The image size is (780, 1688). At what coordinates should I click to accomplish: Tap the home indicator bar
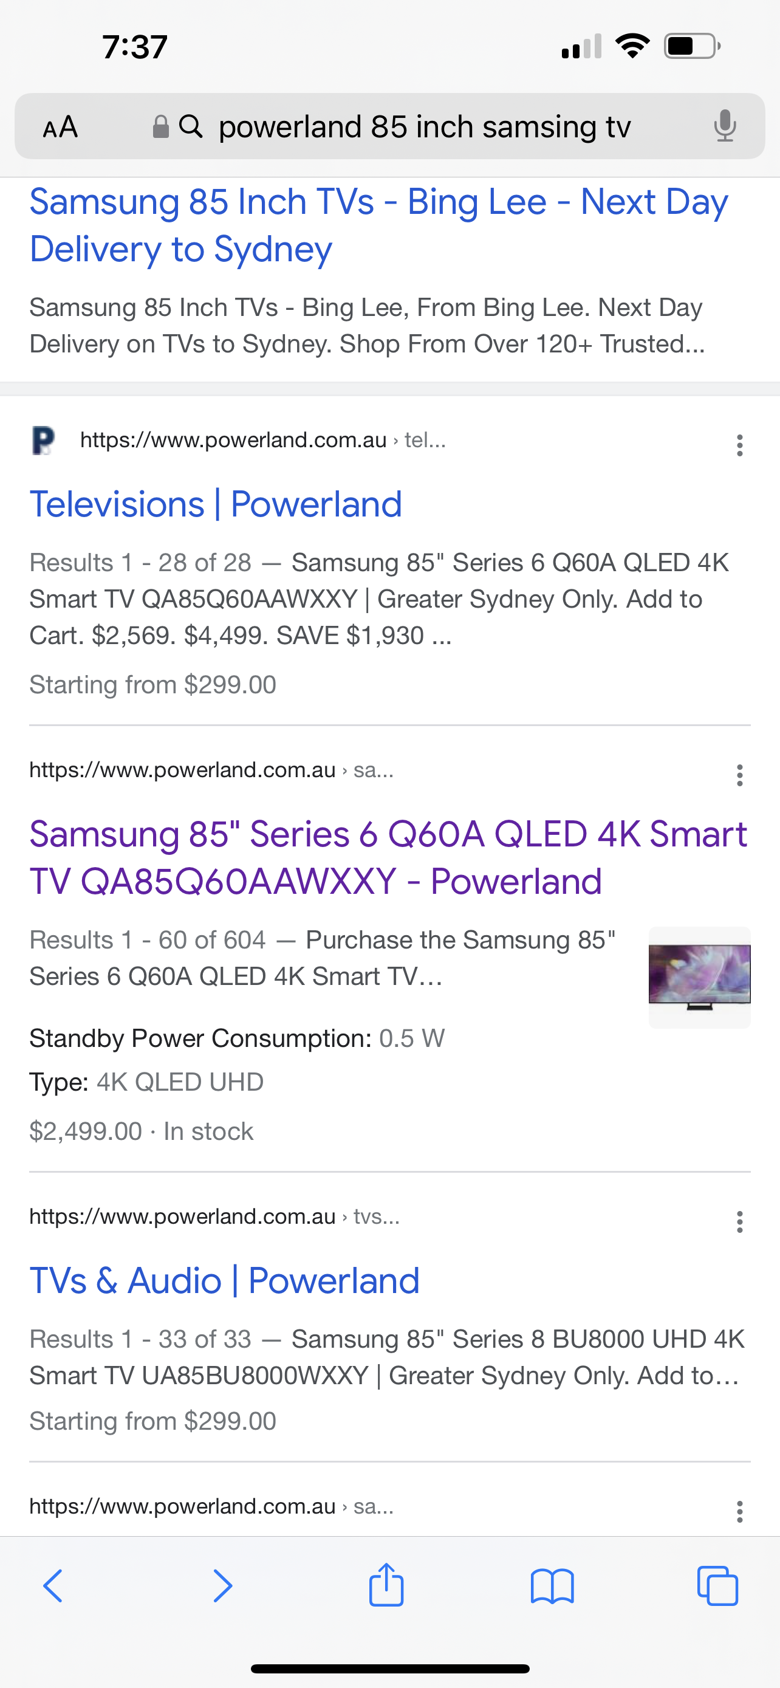[x=389, y=1669]
